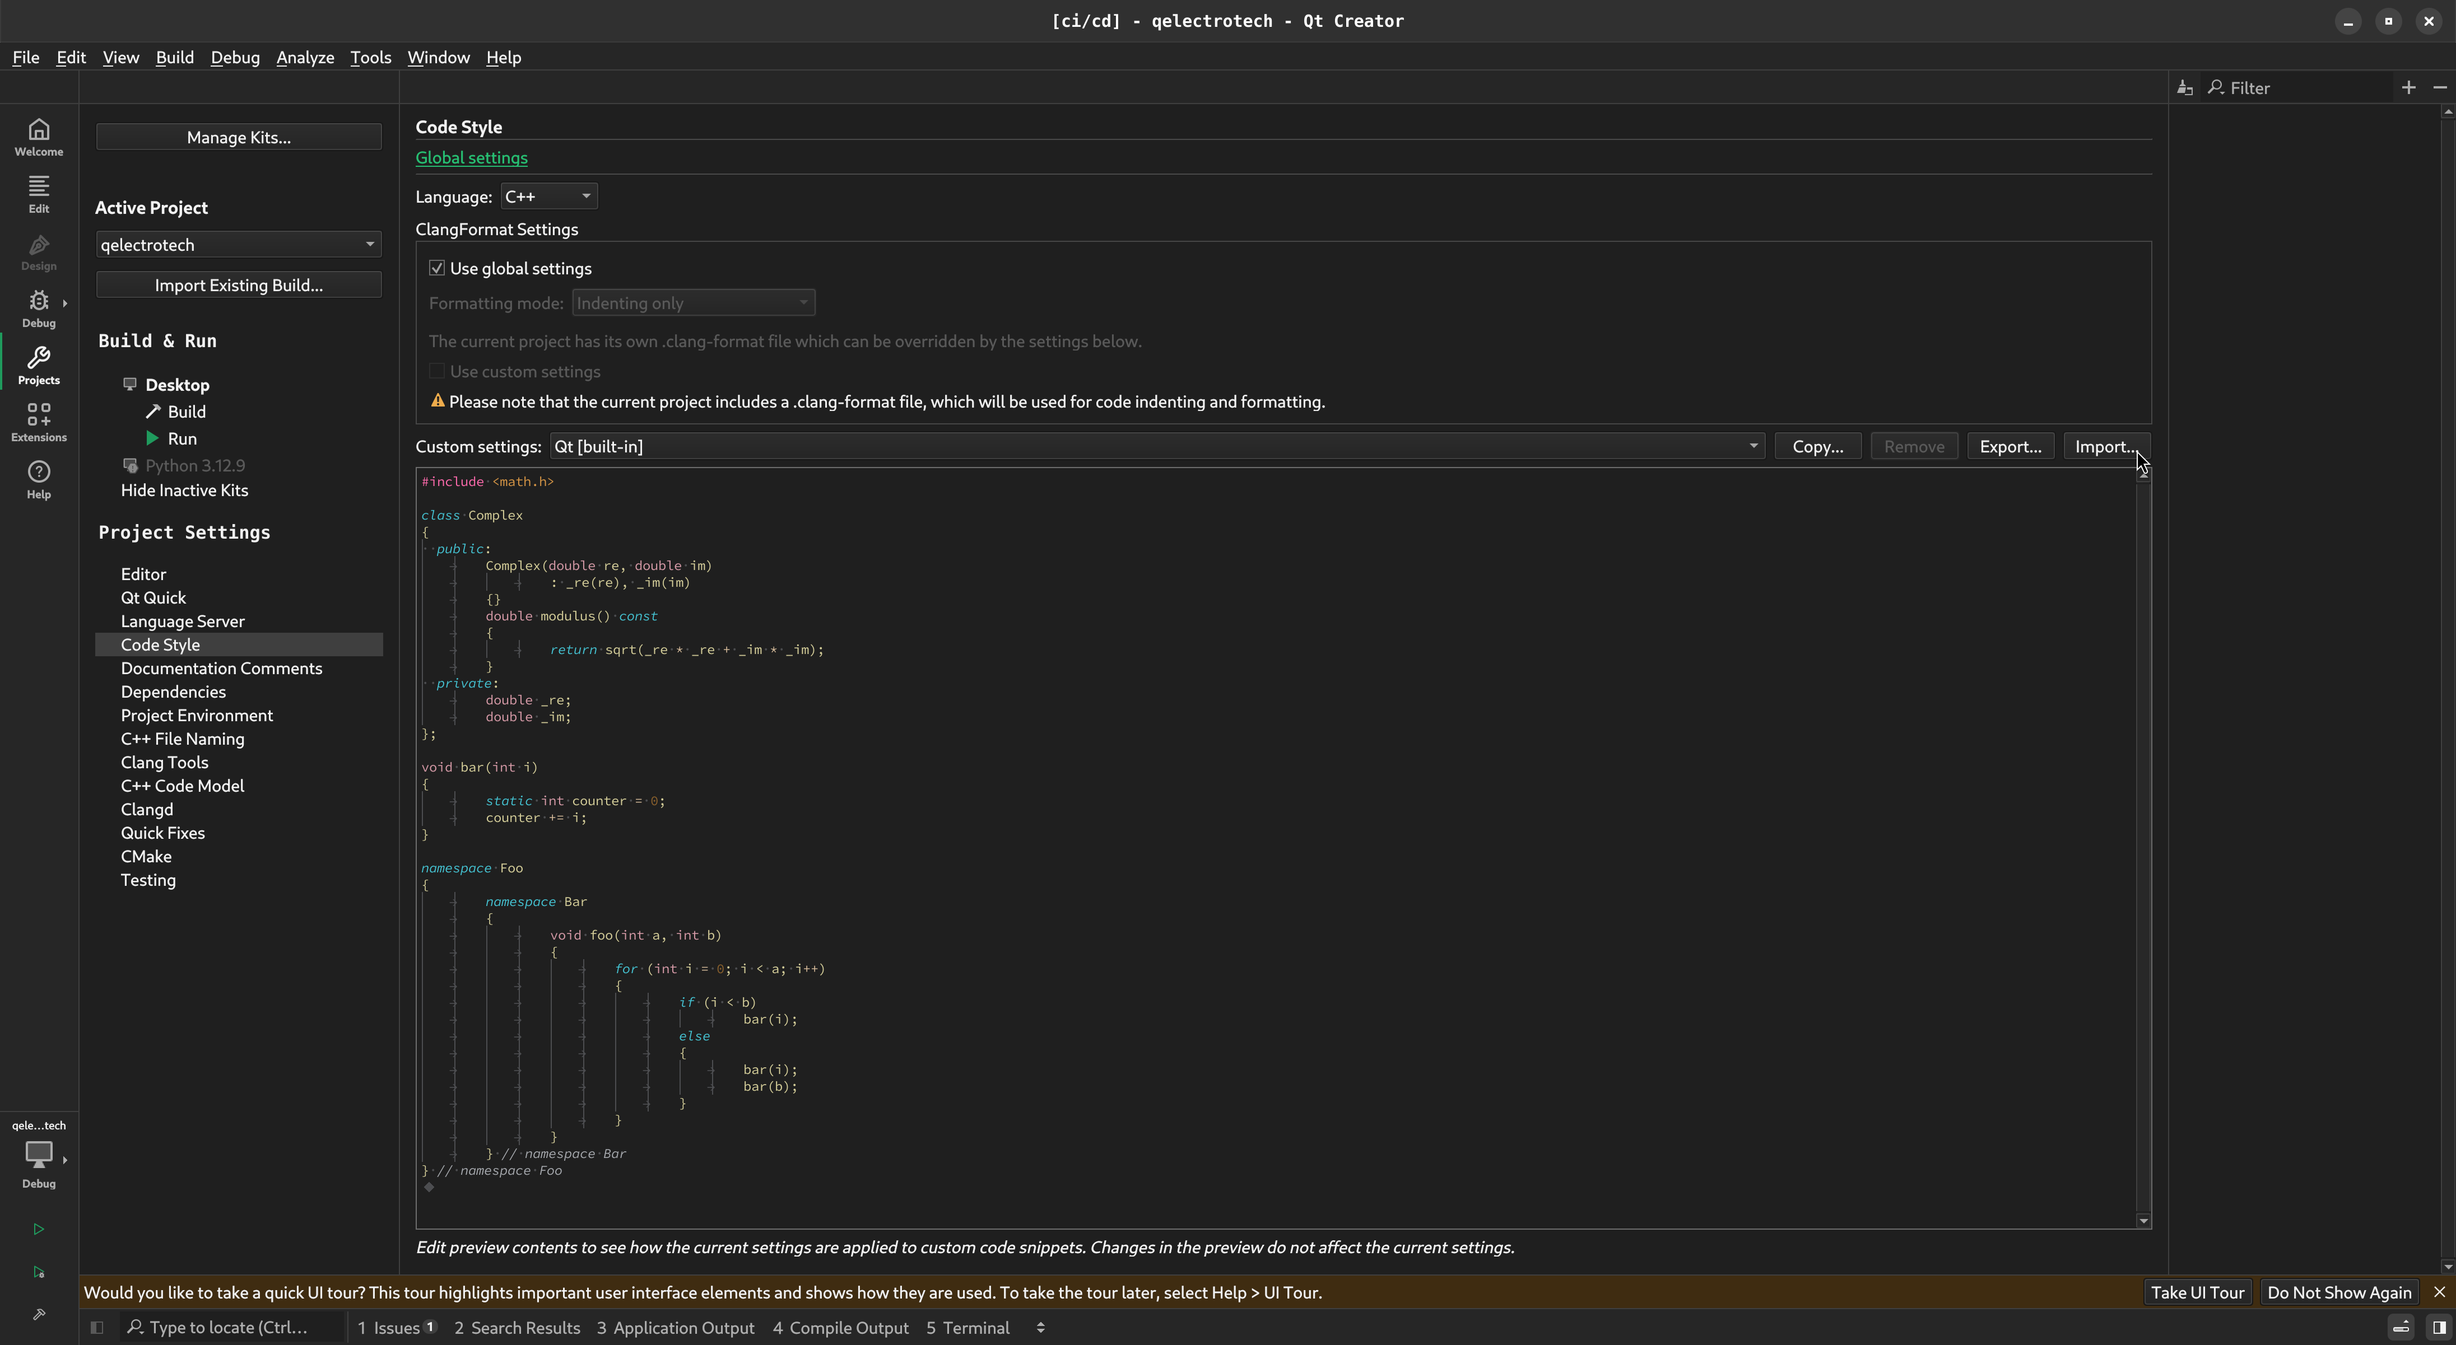The width and height of the screenshot is (2456, 1345).
Task: Click the Desktop kit monitor icon
Action: 129,384
